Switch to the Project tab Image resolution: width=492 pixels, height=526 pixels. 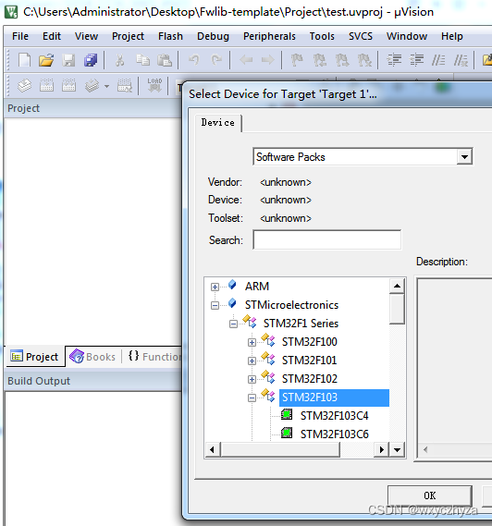34,356
